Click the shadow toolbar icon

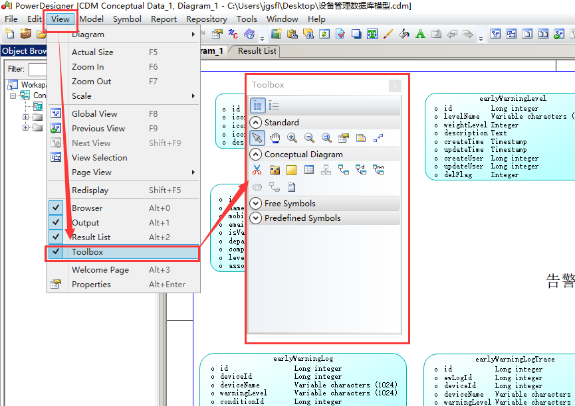click(356, 34)
